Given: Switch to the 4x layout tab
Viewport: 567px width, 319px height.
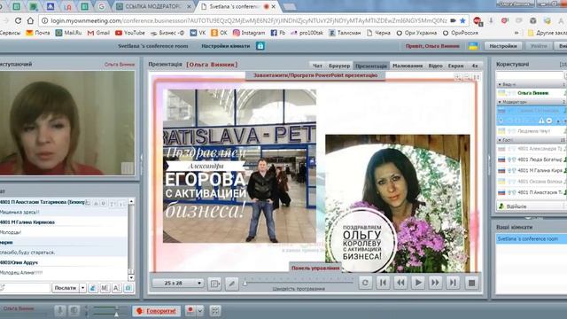Looking at the screenshot, I should 475,66.
